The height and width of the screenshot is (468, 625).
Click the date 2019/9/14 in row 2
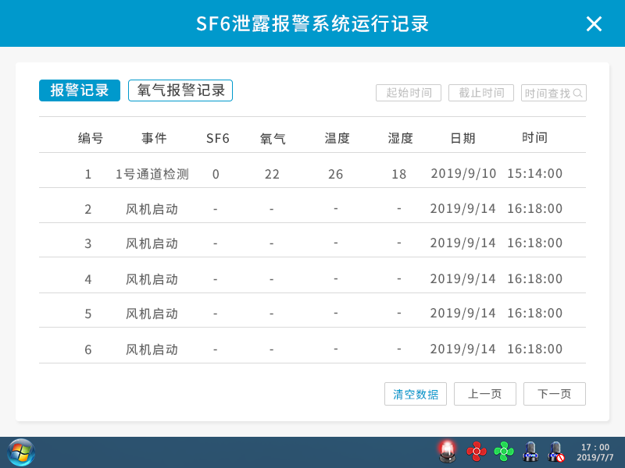tap(462, 208)
